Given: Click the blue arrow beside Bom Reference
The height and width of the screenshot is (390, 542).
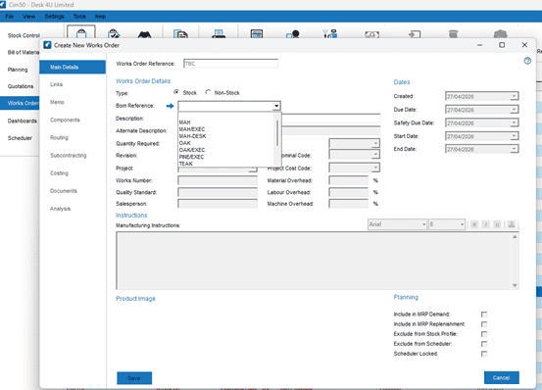Looking at the screenshot, I should point(170,106).
